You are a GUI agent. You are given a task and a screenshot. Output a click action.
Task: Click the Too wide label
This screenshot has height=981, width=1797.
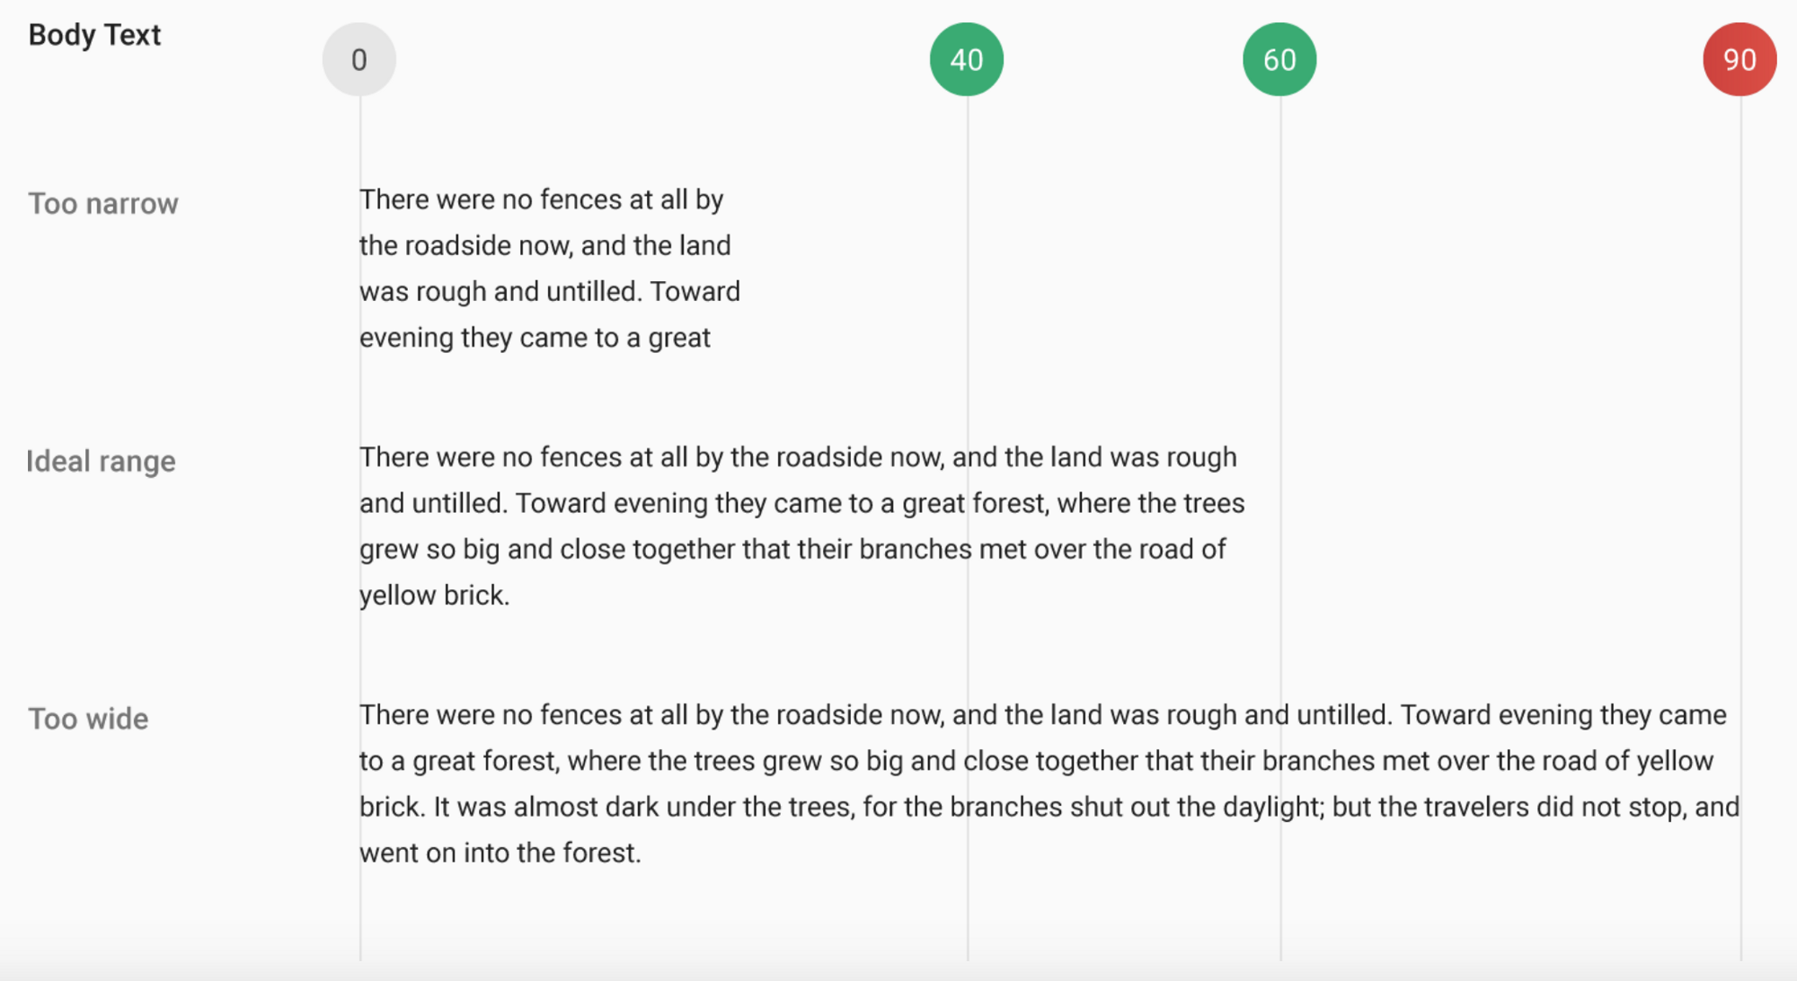[x=88, y=719]
